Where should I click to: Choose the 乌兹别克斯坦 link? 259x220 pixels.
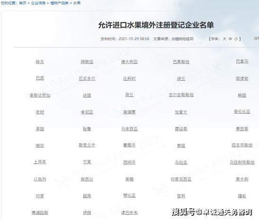(242, 162)
